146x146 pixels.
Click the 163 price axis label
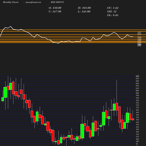pyautogui.click(x=137, y=112)
